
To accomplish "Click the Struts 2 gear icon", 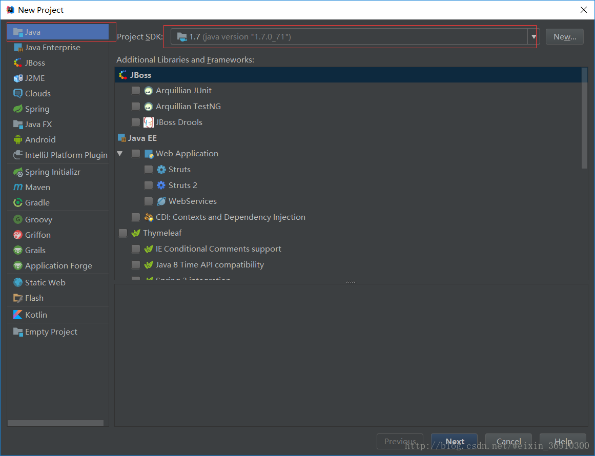I will pyautogui.click(x=161, y=185).
